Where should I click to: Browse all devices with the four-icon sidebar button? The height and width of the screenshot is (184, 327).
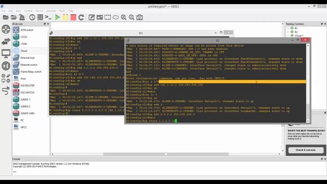click(6, 78)
